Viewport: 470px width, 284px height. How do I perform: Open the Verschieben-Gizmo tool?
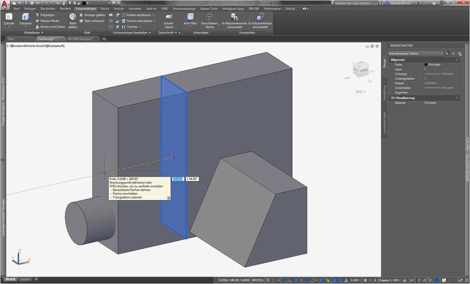point(209,18)
